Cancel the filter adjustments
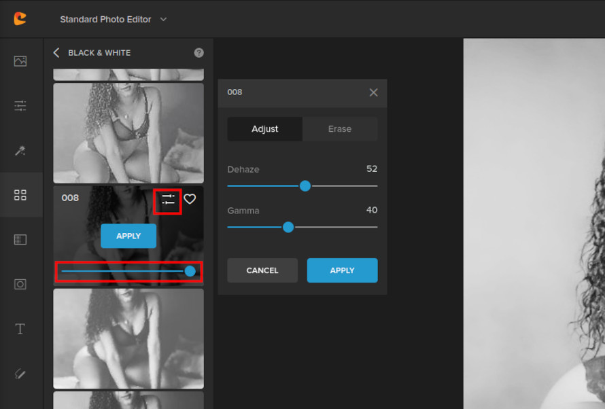The image size is (605, 409). click(262, 270)
